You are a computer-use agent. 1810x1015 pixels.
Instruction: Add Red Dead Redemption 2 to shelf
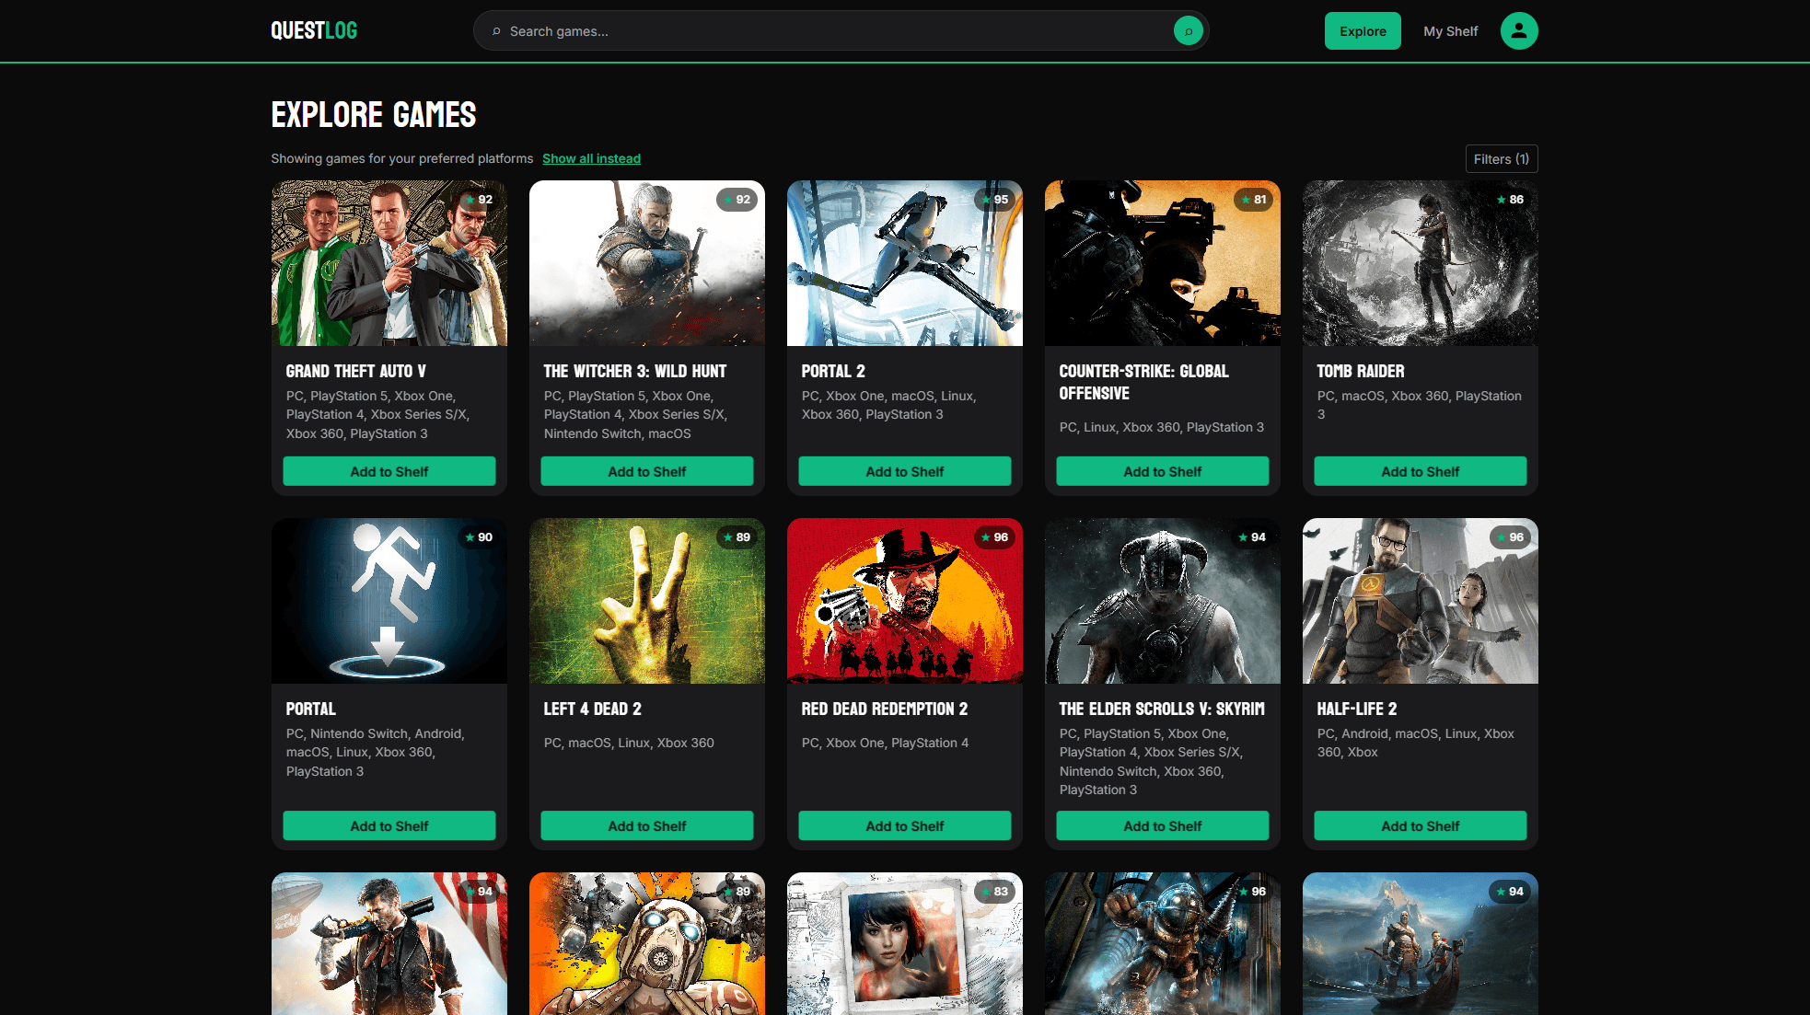pyautogui.click(x=905, y=825)
